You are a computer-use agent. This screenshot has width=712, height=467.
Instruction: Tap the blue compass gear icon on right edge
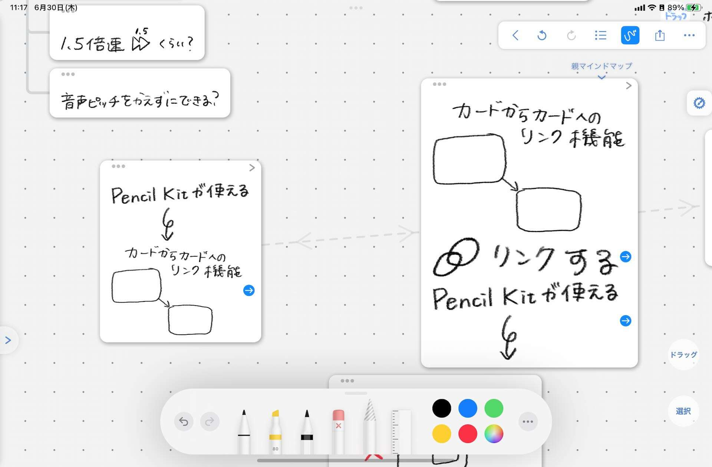point(699,103)
